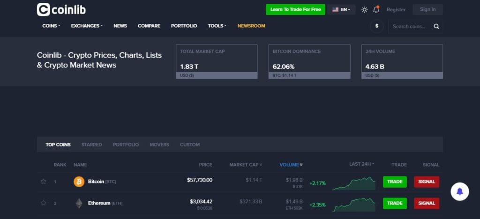Click the Register link
The width and height of the screenshot is (480, 219).
[396, 10]
